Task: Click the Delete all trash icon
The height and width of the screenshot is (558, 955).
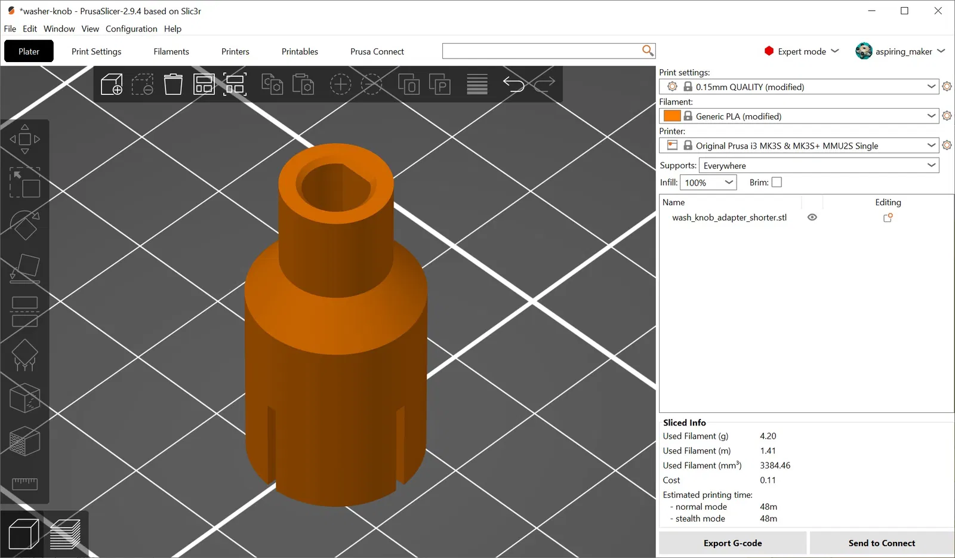Action: pos(173,84)
